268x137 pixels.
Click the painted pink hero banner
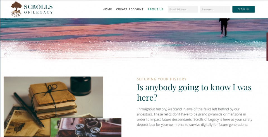[x=133, y=40]
